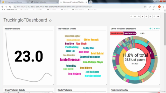Open the dashboard filter funnel icon
The image size is (166, 93).
click(143, 17)
